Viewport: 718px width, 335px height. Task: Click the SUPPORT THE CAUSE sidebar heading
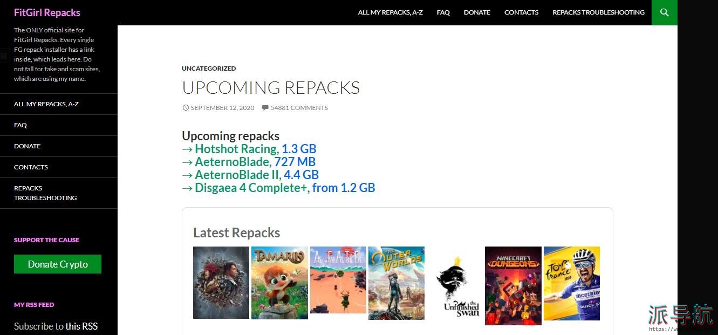46,240
